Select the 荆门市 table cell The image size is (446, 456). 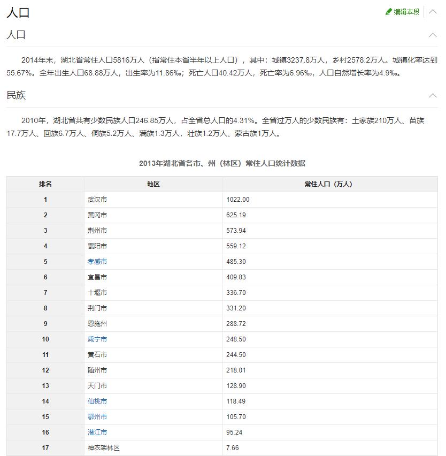153,308
